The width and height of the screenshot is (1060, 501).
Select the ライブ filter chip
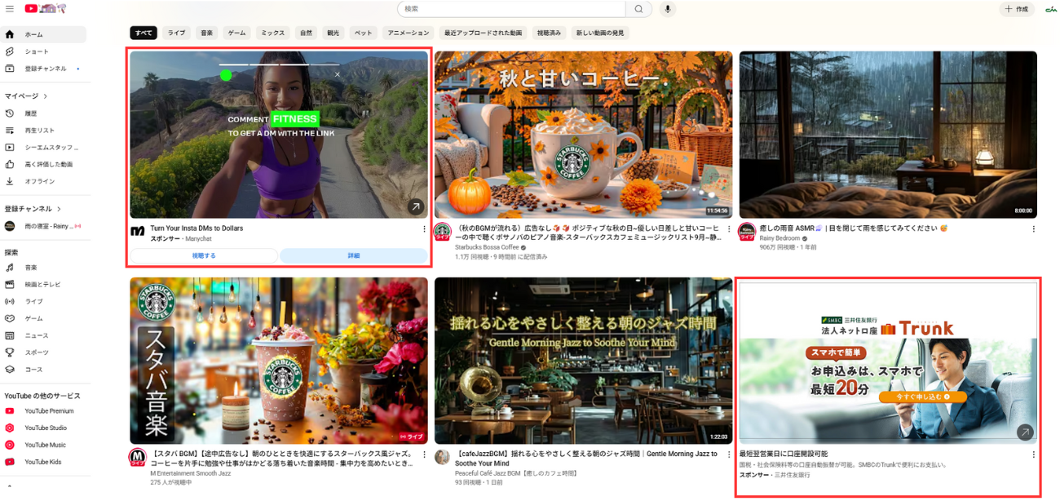point(176,33)
